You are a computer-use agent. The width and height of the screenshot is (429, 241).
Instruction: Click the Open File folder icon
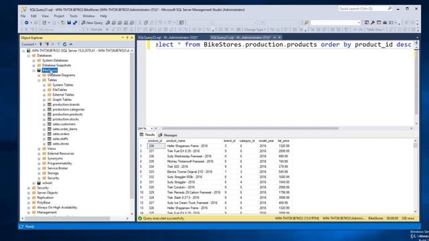pyautogui.click(x=63, y=23)
